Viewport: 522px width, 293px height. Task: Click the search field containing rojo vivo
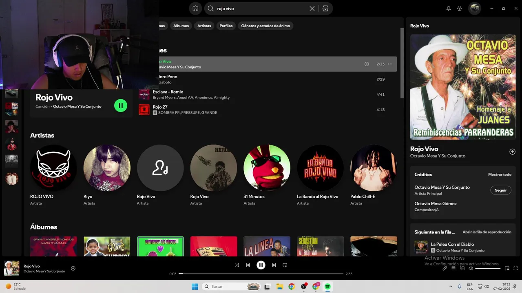(x=261, y=9)
